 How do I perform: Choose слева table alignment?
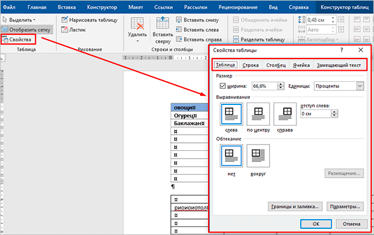[x=231, y=114]
